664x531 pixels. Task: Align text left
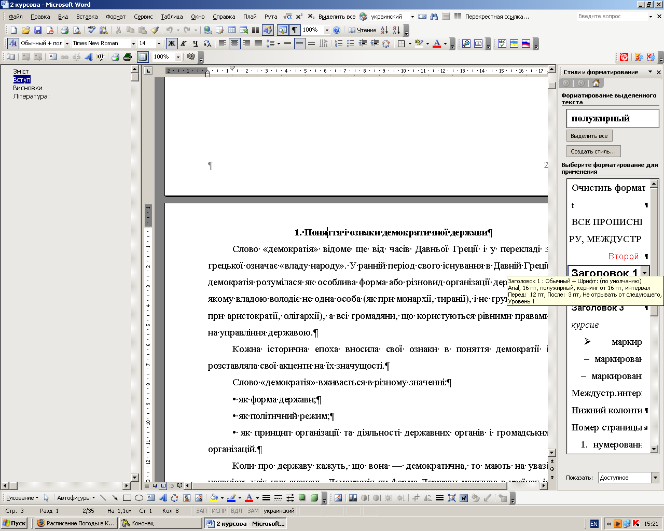point(223,44)
